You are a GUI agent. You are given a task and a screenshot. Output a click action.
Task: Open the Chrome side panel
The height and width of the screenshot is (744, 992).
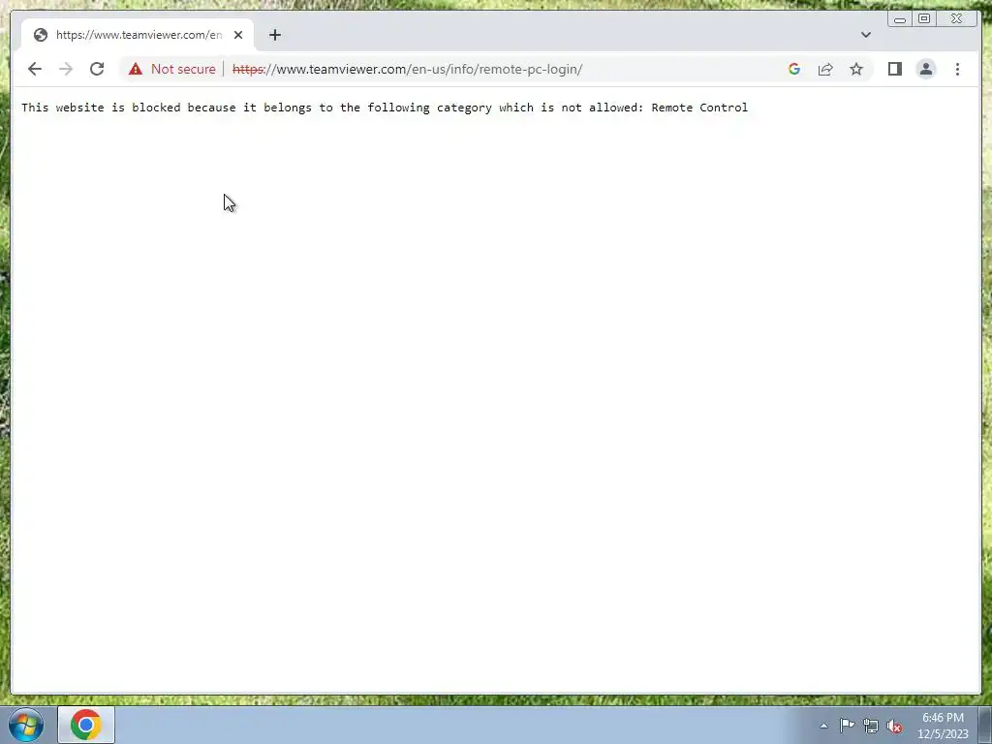pos(894,69)
